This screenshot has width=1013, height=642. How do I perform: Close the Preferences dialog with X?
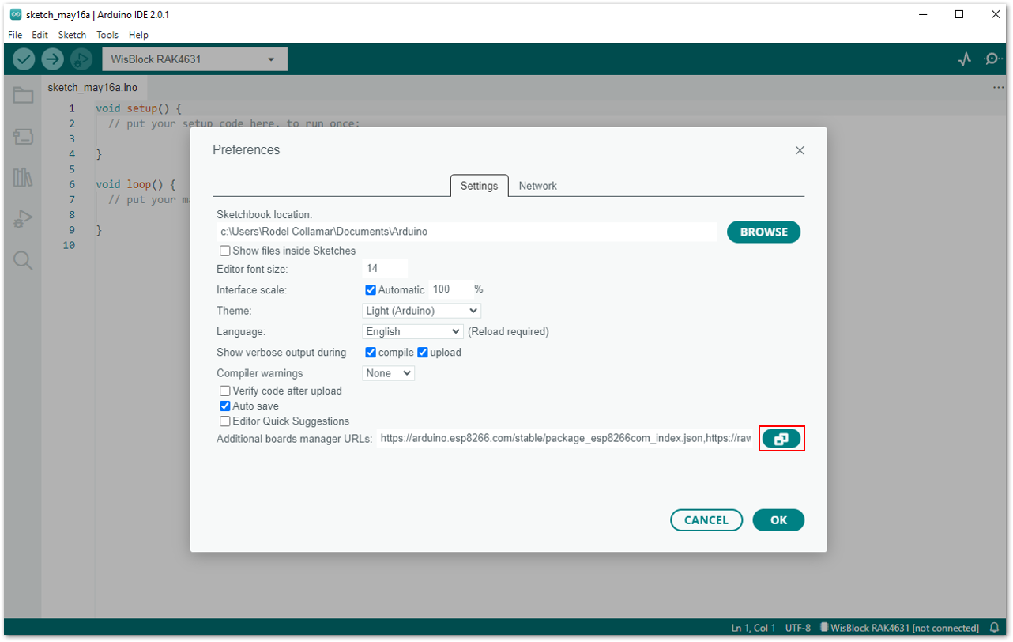coord(800,150)
